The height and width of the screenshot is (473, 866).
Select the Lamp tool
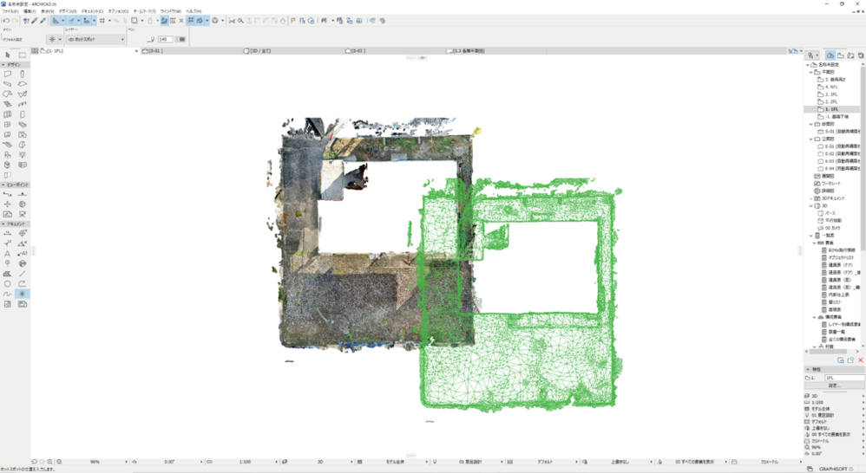coord(22,155)
